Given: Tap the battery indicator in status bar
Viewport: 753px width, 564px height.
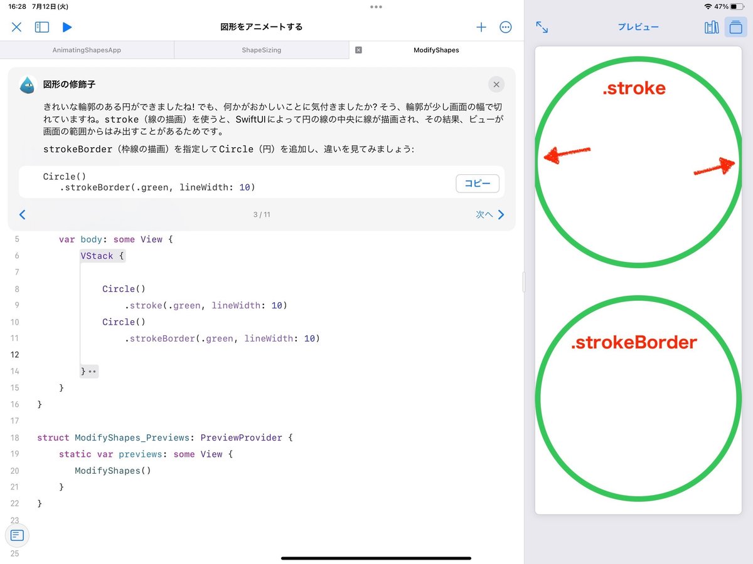Looking at the screenshot, I should pyautogui.click(x=737, y=6).
